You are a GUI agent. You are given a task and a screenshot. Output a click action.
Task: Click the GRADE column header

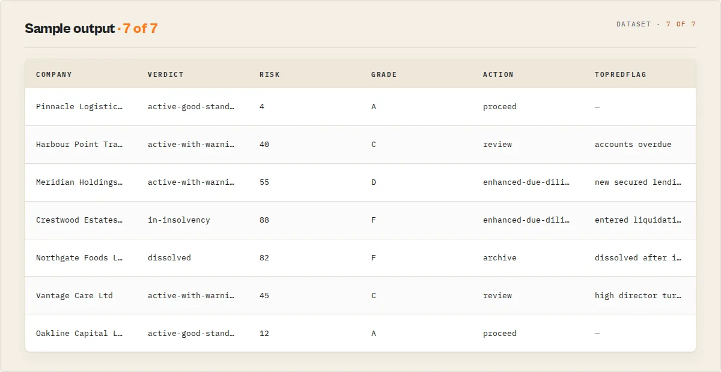pyautogui.click(x=384, y=74)
